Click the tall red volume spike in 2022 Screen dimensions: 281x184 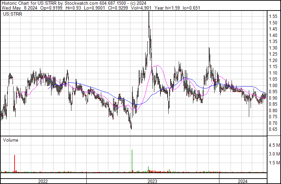click(x=15, y=163)
